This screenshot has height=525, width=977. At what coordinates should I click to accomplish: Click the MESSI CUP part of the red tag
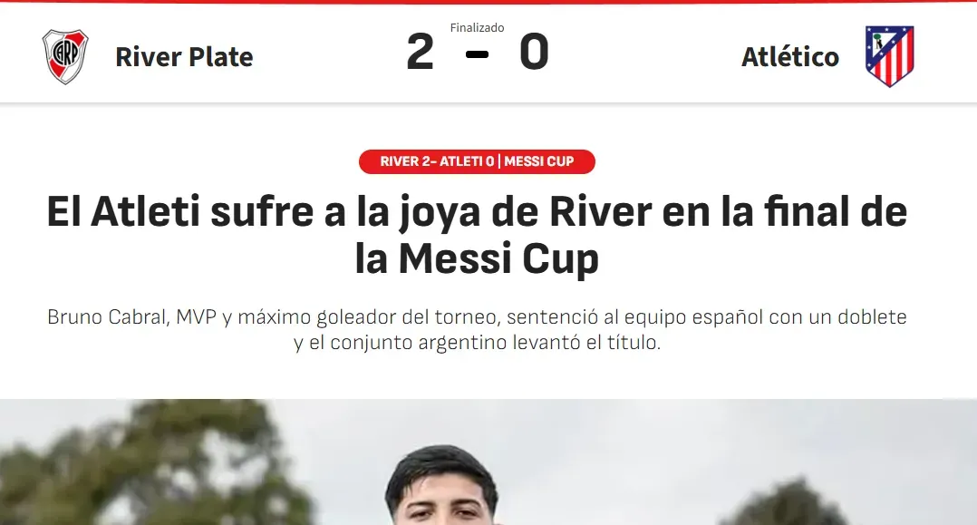pos(539,161)
